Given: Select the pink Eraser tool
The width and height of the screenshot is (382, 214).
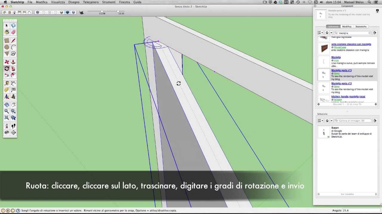Looking at the screenshot, I should (13, 32).
